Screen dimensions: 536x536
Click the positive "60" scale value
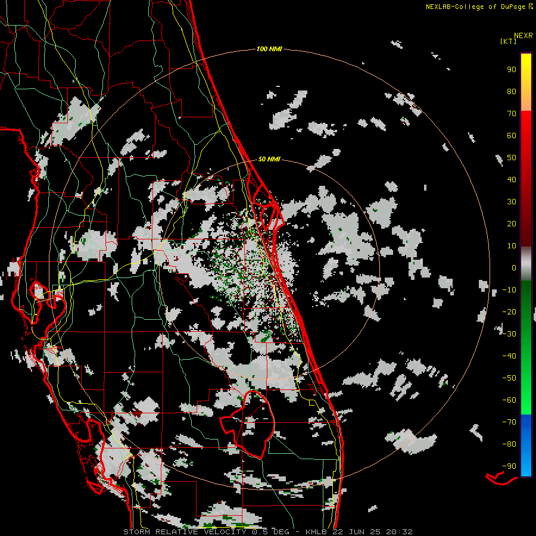pos(512,136)
